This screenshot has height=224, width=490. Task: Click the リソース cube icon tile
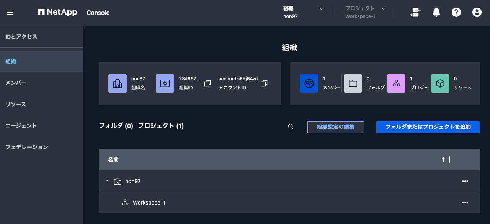(440, 83)
